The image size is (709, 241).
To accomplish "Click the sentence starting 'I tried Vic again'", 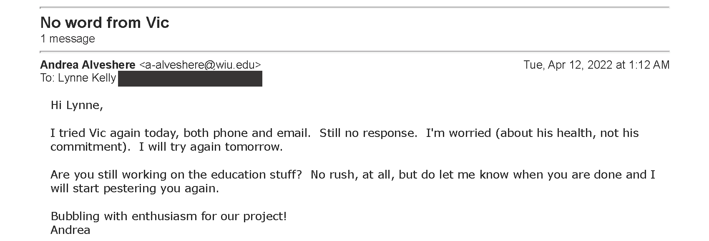I will [x=181, y=133].
